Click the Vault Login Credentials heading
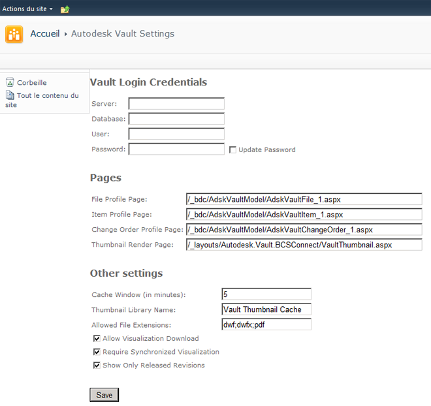 click(x=148, y=82)
